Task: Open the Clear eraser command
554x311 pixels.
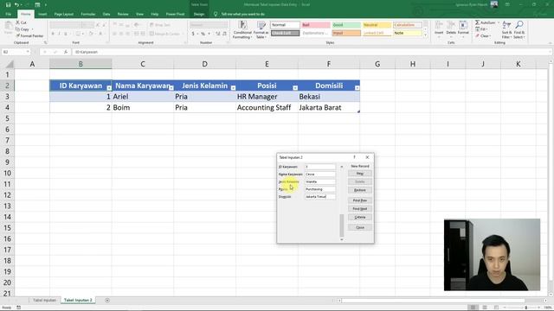Action: [x=483, y=36]
